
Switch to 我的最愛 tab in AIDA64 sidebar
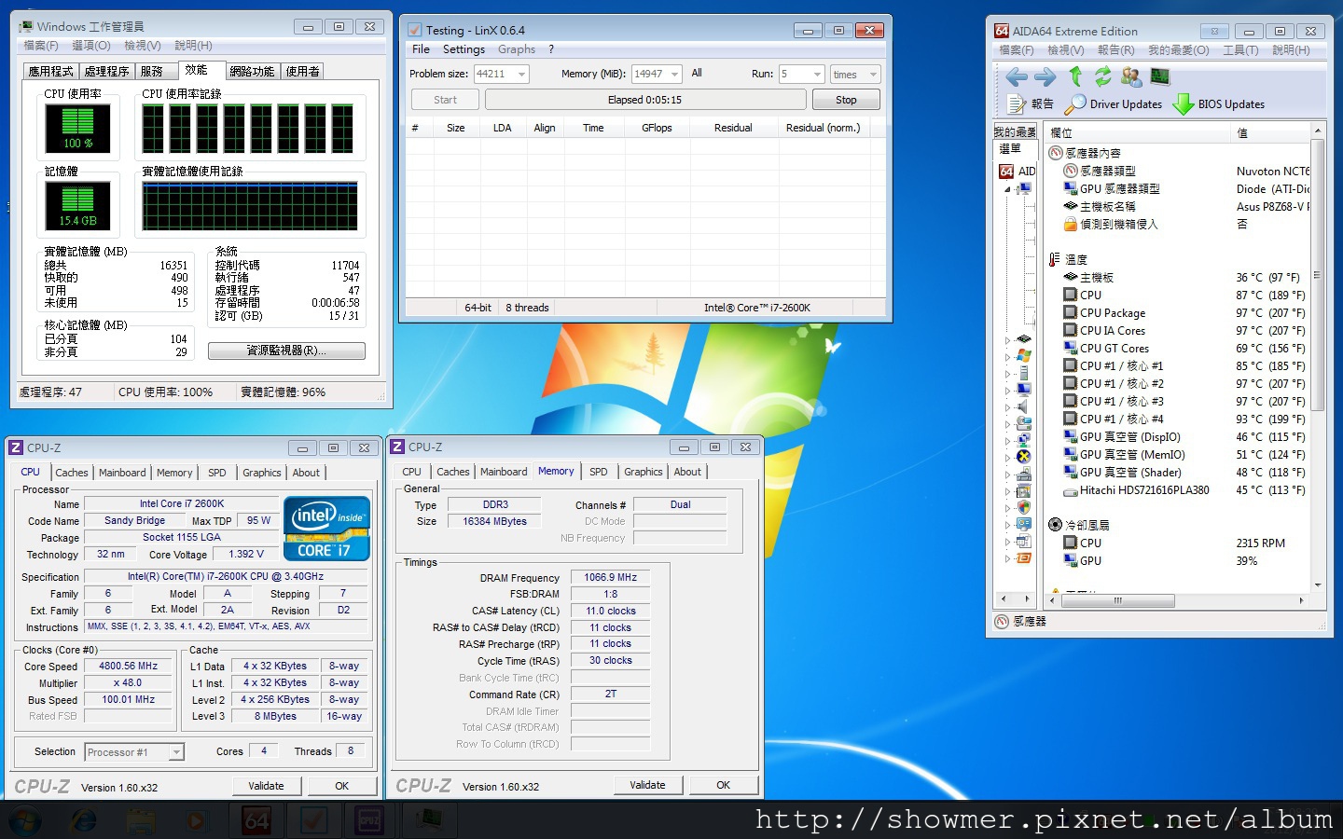coord(1015,132)
